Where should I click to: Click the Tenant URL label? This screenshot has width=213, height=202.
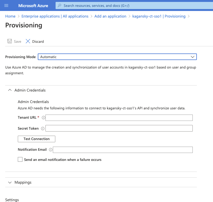(27, 118)
